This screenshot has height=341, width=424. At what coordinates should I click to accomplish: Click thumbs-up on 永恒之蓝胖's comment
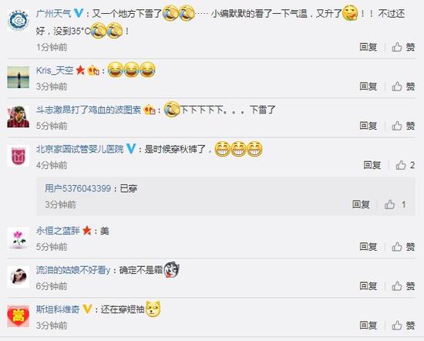pos(403,247)
